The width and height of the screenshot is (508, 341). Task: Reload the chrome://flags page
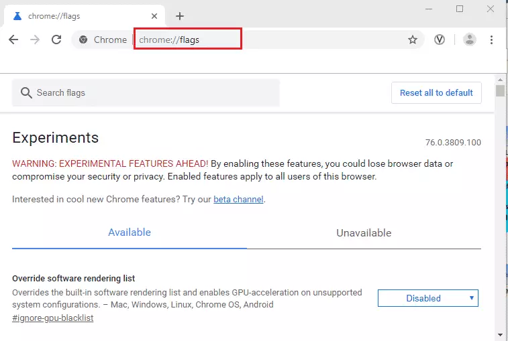pyautogui.click(x=56, y=40)
